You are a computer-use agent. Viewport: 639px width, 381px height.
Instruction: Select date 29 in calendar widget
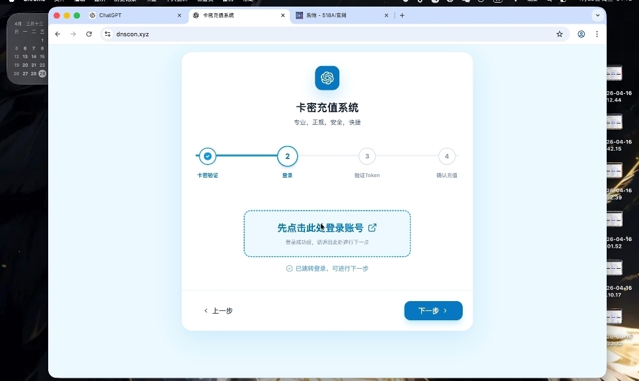42,74
